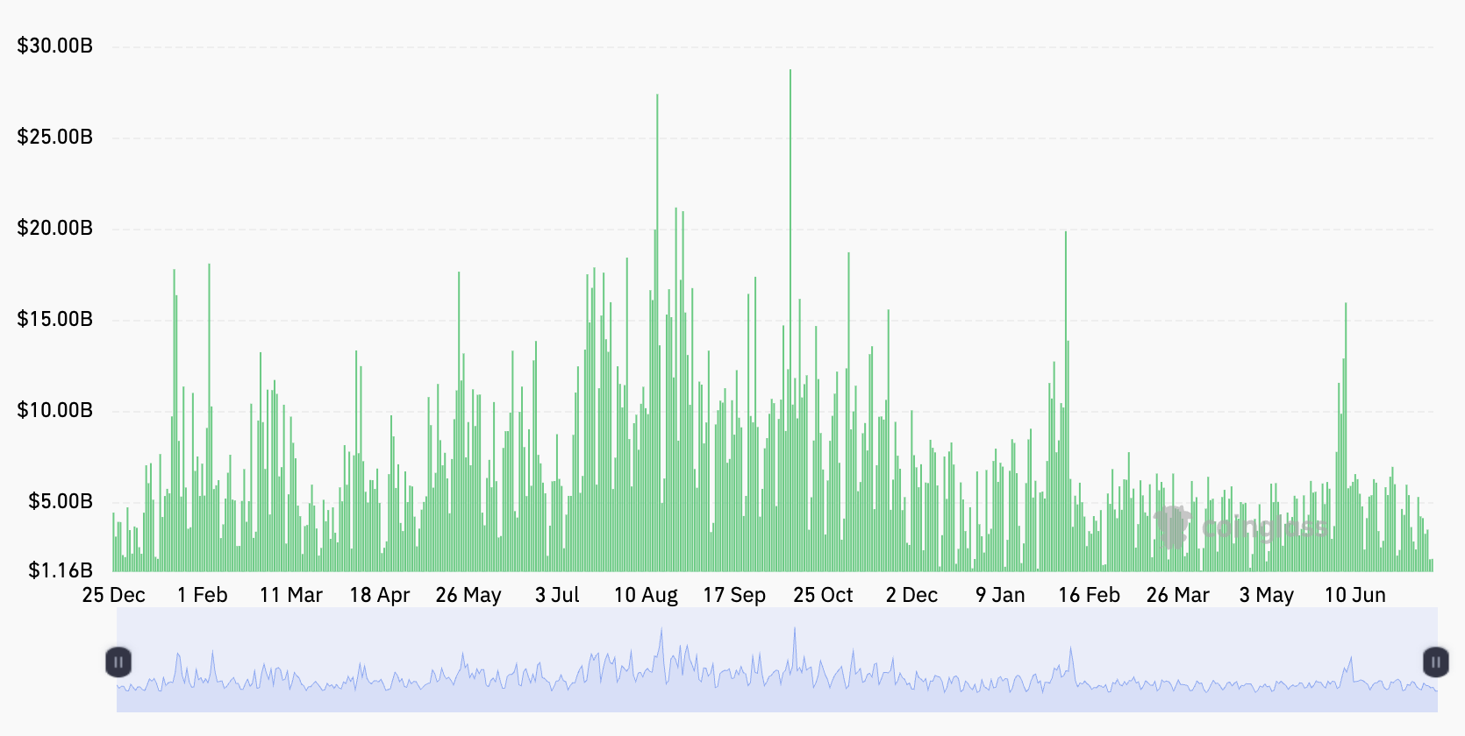
Task: Click the 2 Dec x-axis date
Action: tap(911, 595)
